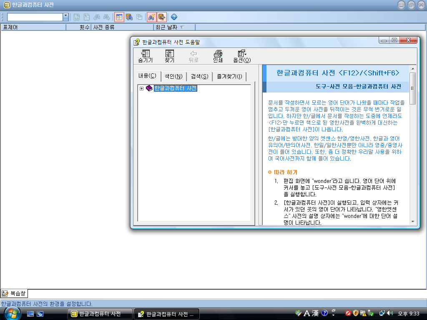The image size is (427, 320).
Task: Switch to the 색인(N) index tab
Action: tap(173, 77)
